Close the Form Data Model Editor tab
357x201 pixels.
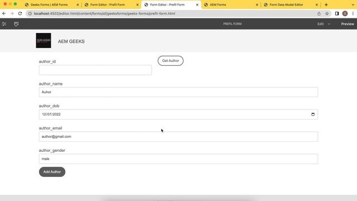click(x=317, y=4)
